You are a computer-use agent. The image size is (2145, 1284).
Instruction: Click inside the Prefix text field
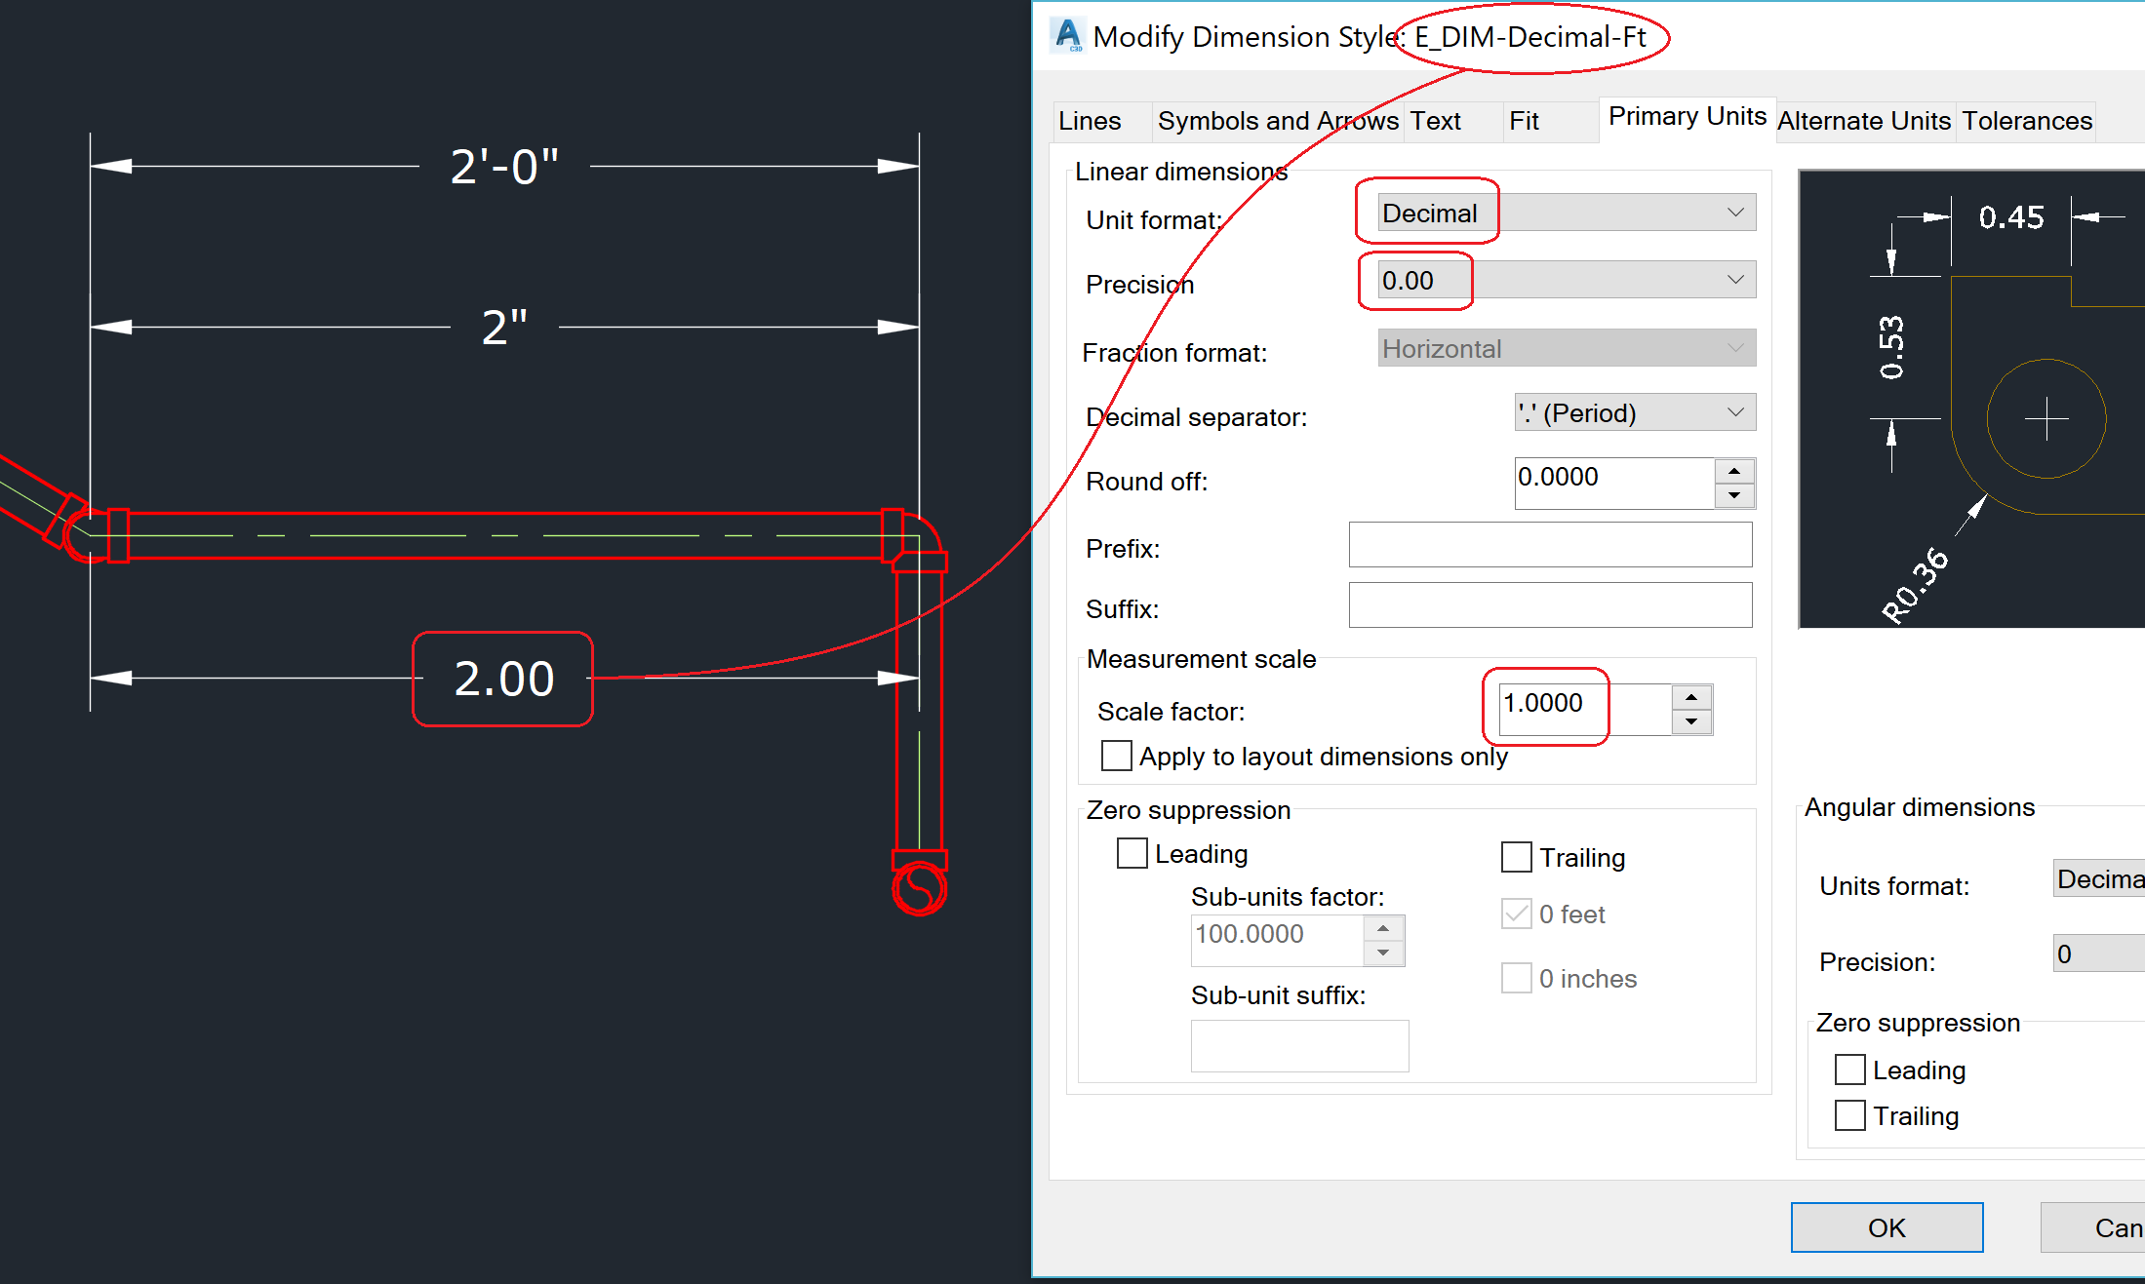pyautogui.click(x=1549, y=545)
